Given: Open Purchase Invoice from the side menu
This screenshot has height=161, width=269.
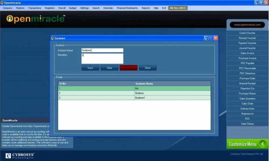Looking at the screenshot, I should pyautogui.click(x=247, y=58).
